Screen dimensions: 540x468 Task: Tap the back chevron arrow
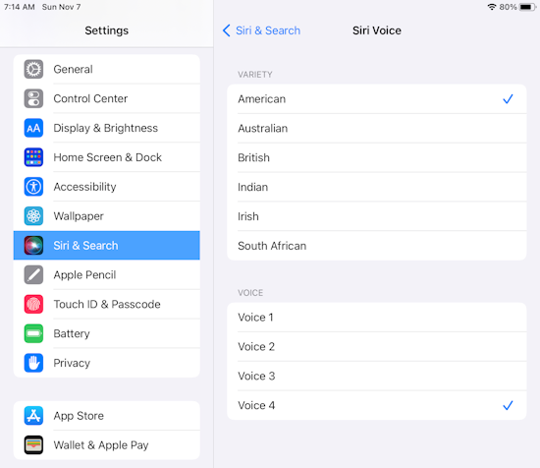(x=226, y=30)
